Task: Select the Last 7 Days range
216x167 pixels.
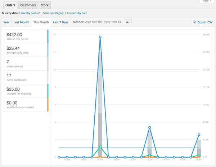Action: click(x=60, y=22)
